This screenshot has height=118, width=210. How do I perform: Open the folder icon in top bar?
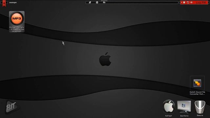pos(104,3)
